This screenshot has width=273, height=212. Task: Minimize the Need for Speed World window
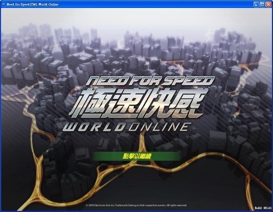[x=257, y=4]
